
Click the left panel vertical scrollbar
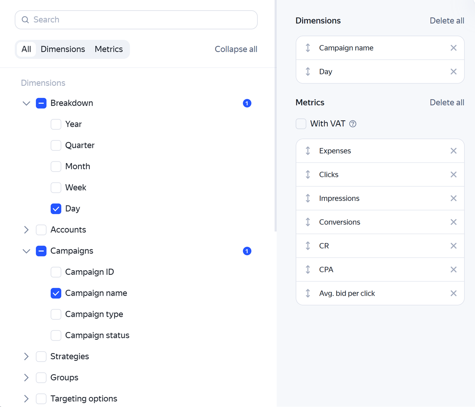(276, 116)
